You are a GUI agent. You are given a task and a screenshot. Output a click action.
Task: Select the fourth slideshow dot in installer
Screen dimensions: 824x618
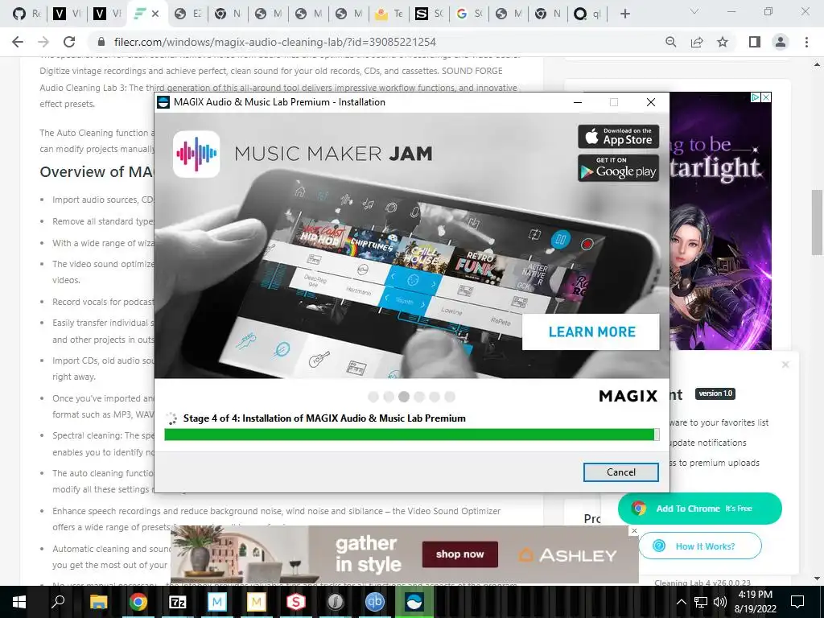pyautogui.click(x=418, y=397)
